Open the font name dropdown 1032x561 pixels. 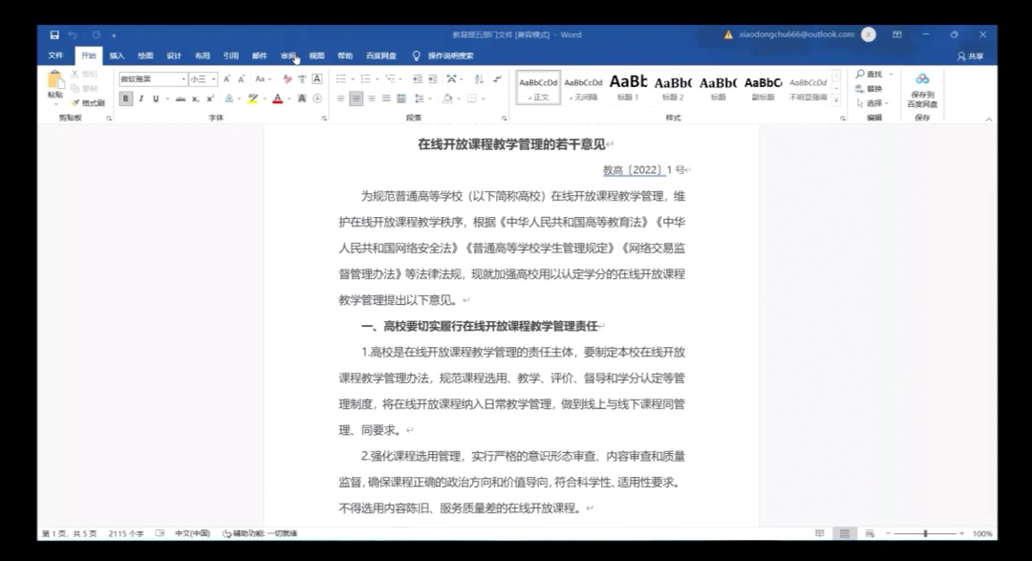point(183,79)
